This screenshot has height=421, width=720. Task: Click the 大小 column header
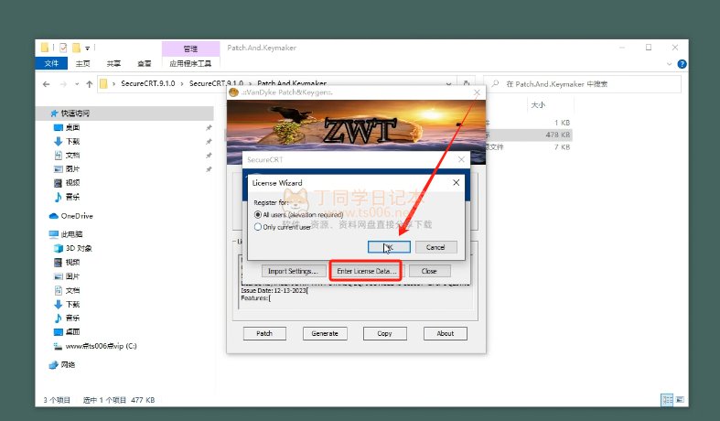[x=538, y=104]
